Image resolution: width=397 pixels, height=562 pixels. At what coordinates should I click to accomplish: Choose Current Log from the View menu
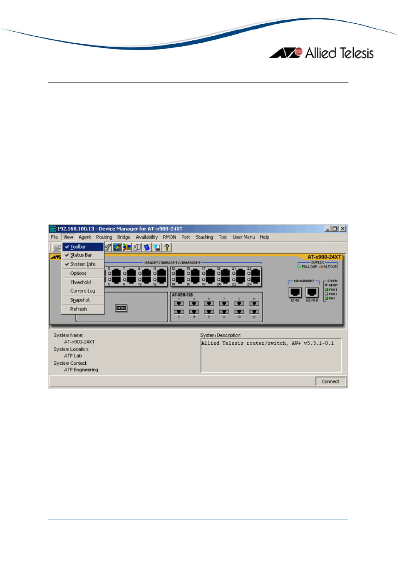(x=83, y=291)
